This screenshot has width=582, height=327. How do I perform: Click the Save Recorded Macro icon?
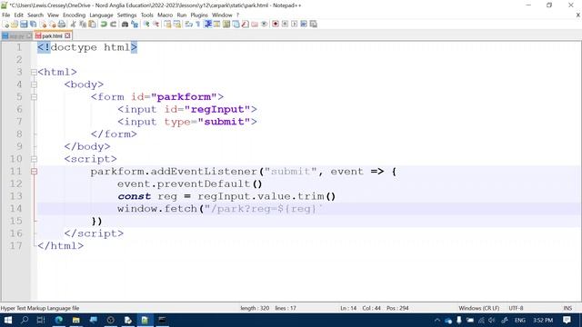[313, 25]
